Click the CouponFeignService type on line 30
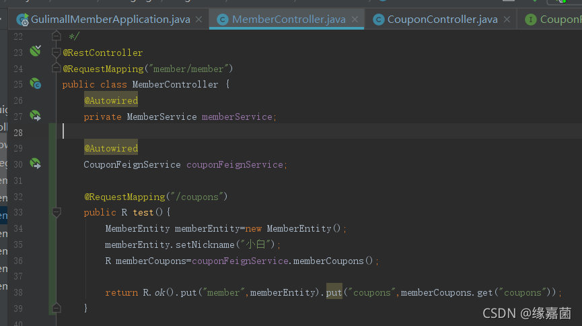Image resolution: width=582 pixels, height=326 pixels. click(132, 164)
